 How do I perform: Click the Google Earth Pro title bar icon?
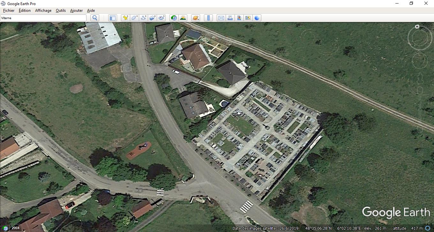coord(4,4)
